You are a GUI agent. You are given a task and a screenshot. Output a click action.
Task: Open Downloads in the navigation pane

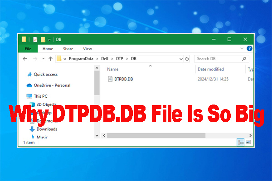tap(47, 129)
